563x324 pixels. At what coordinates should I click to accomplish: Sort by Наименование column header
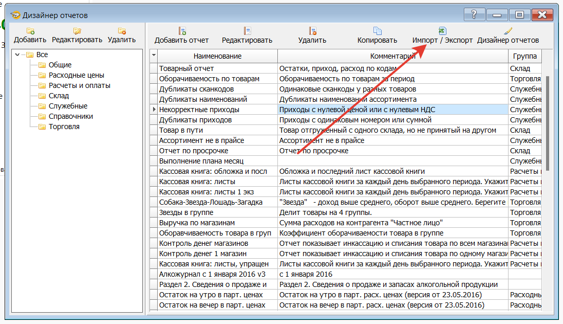point(217,56)
